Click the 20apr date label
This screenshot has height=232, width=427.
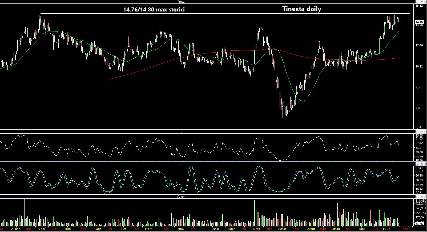(x=311, y=229)
